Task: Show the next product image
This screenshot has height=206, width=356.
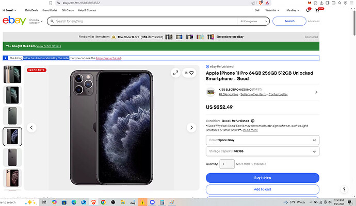Action: [x=191, y=128]
